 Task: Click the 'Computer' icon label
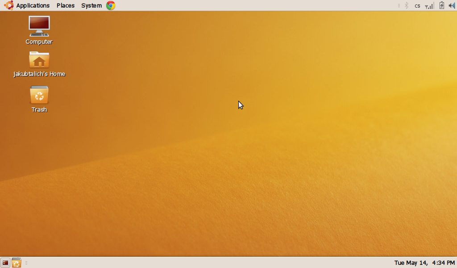coord(39,42)
